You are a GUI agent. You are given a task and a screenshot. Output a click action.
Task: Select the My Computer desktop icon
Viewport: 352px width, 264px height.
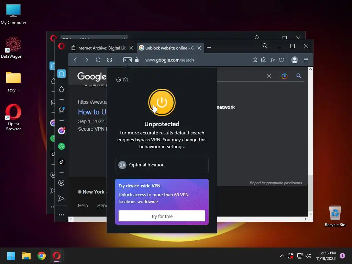coord(13,14)
